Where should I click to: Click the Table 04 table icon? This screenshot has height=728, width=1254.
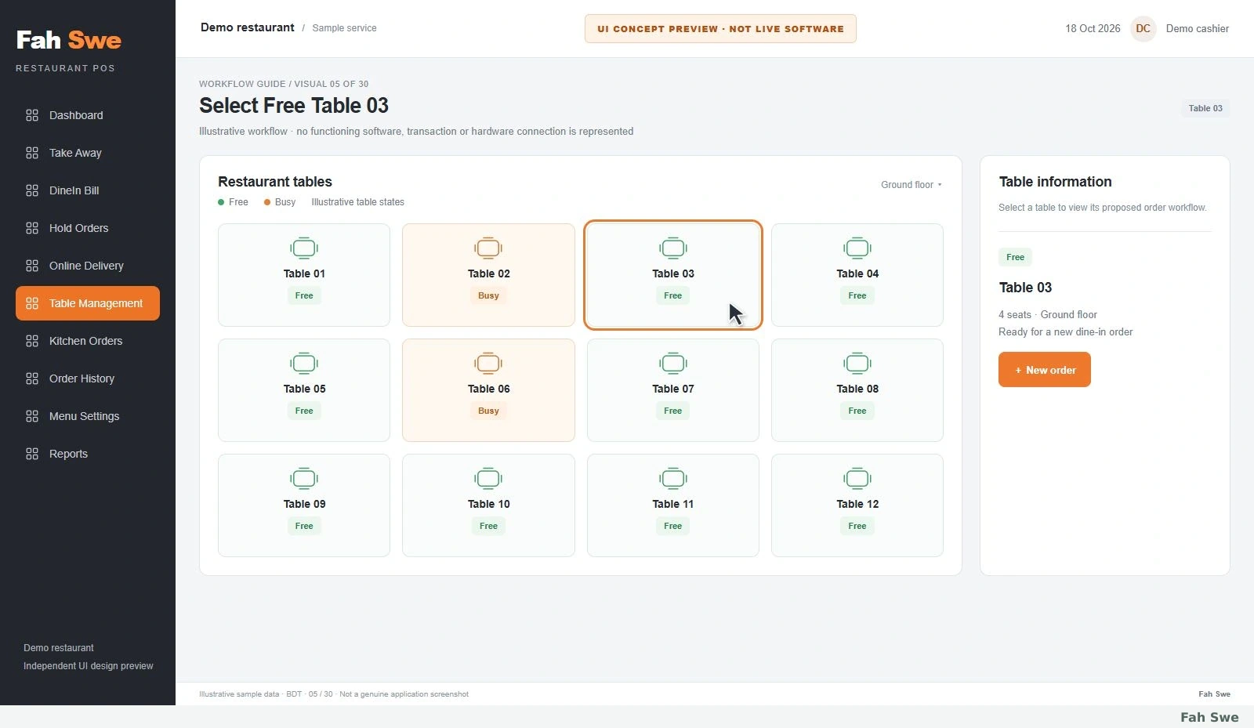click(857, 248)
